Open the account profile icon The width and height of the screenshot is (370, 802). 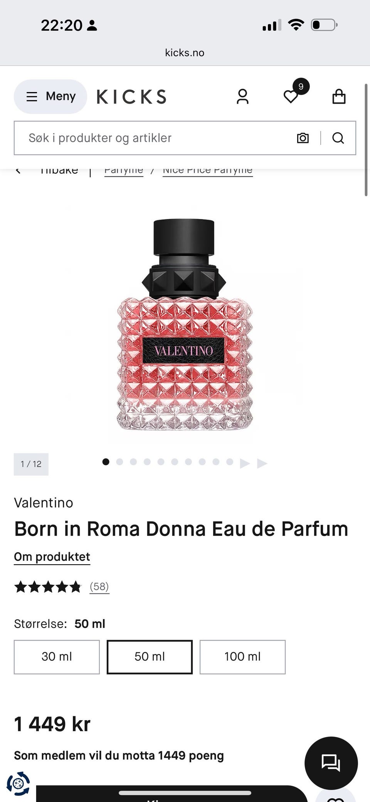click(x=242, y=96)
